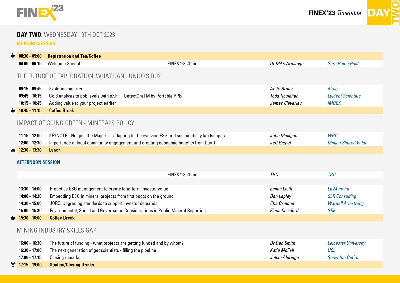Click The future of funding talk title

click(x=117, y=243)
